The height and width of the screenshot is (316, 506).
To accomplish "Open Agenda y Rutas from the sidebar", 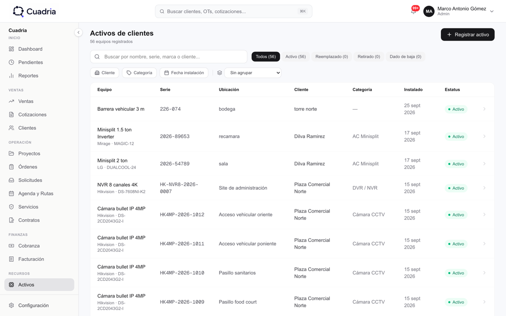I will tap(39, 194).
